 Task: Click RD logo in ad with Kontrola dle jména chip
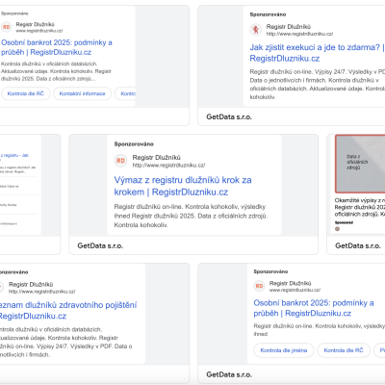259,286
